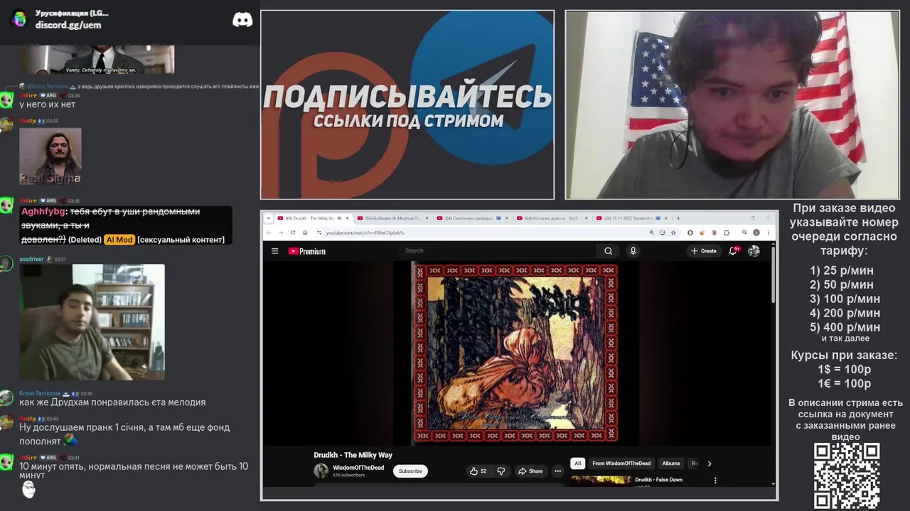Click the video title Drudkh - The Milky Way
Screen dimensions: 910x511
click(353, 455)
